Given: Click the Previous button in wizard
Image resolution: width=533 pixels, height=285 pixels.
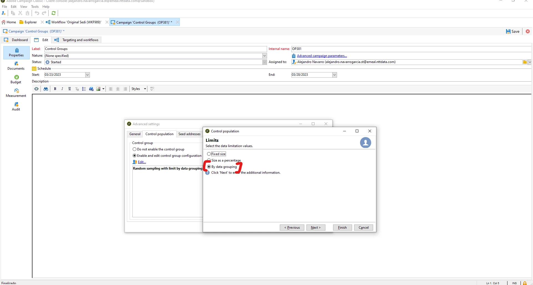Looking at the screenshot, I should (292, 228).
